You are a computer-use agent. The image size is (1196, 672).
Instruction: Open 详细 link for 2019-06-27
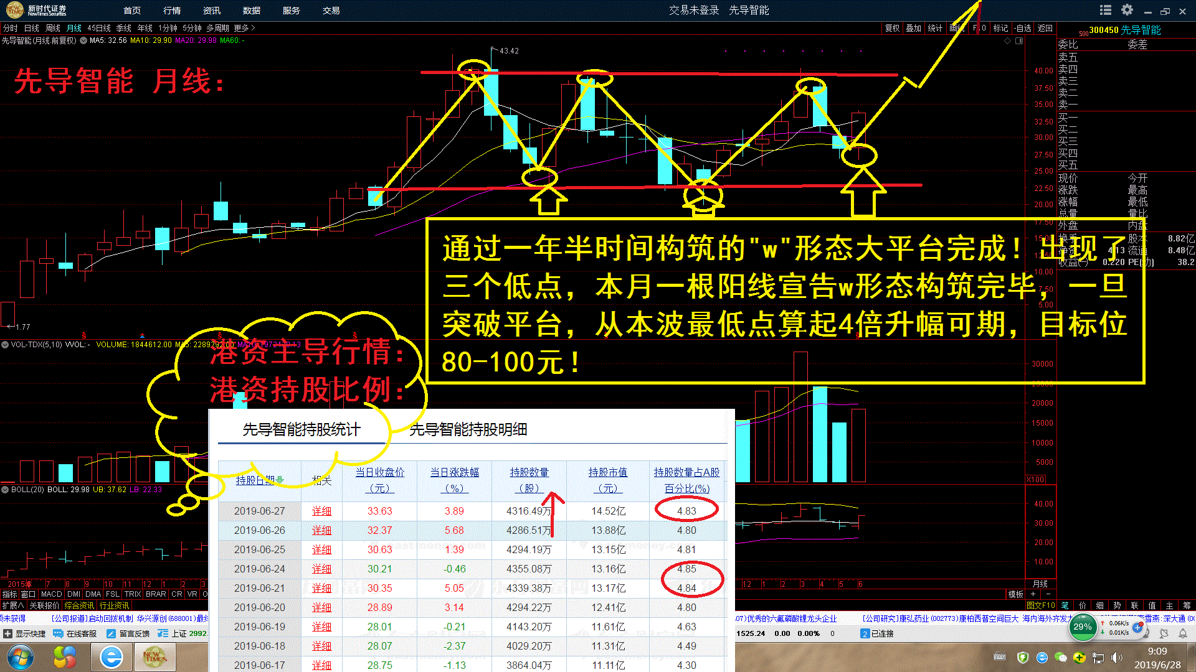pos(321,511)
